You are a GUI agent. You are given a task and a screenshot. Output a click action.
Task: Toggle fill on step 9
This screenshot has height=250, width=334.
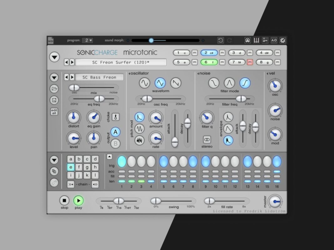[x=206, y=177]
